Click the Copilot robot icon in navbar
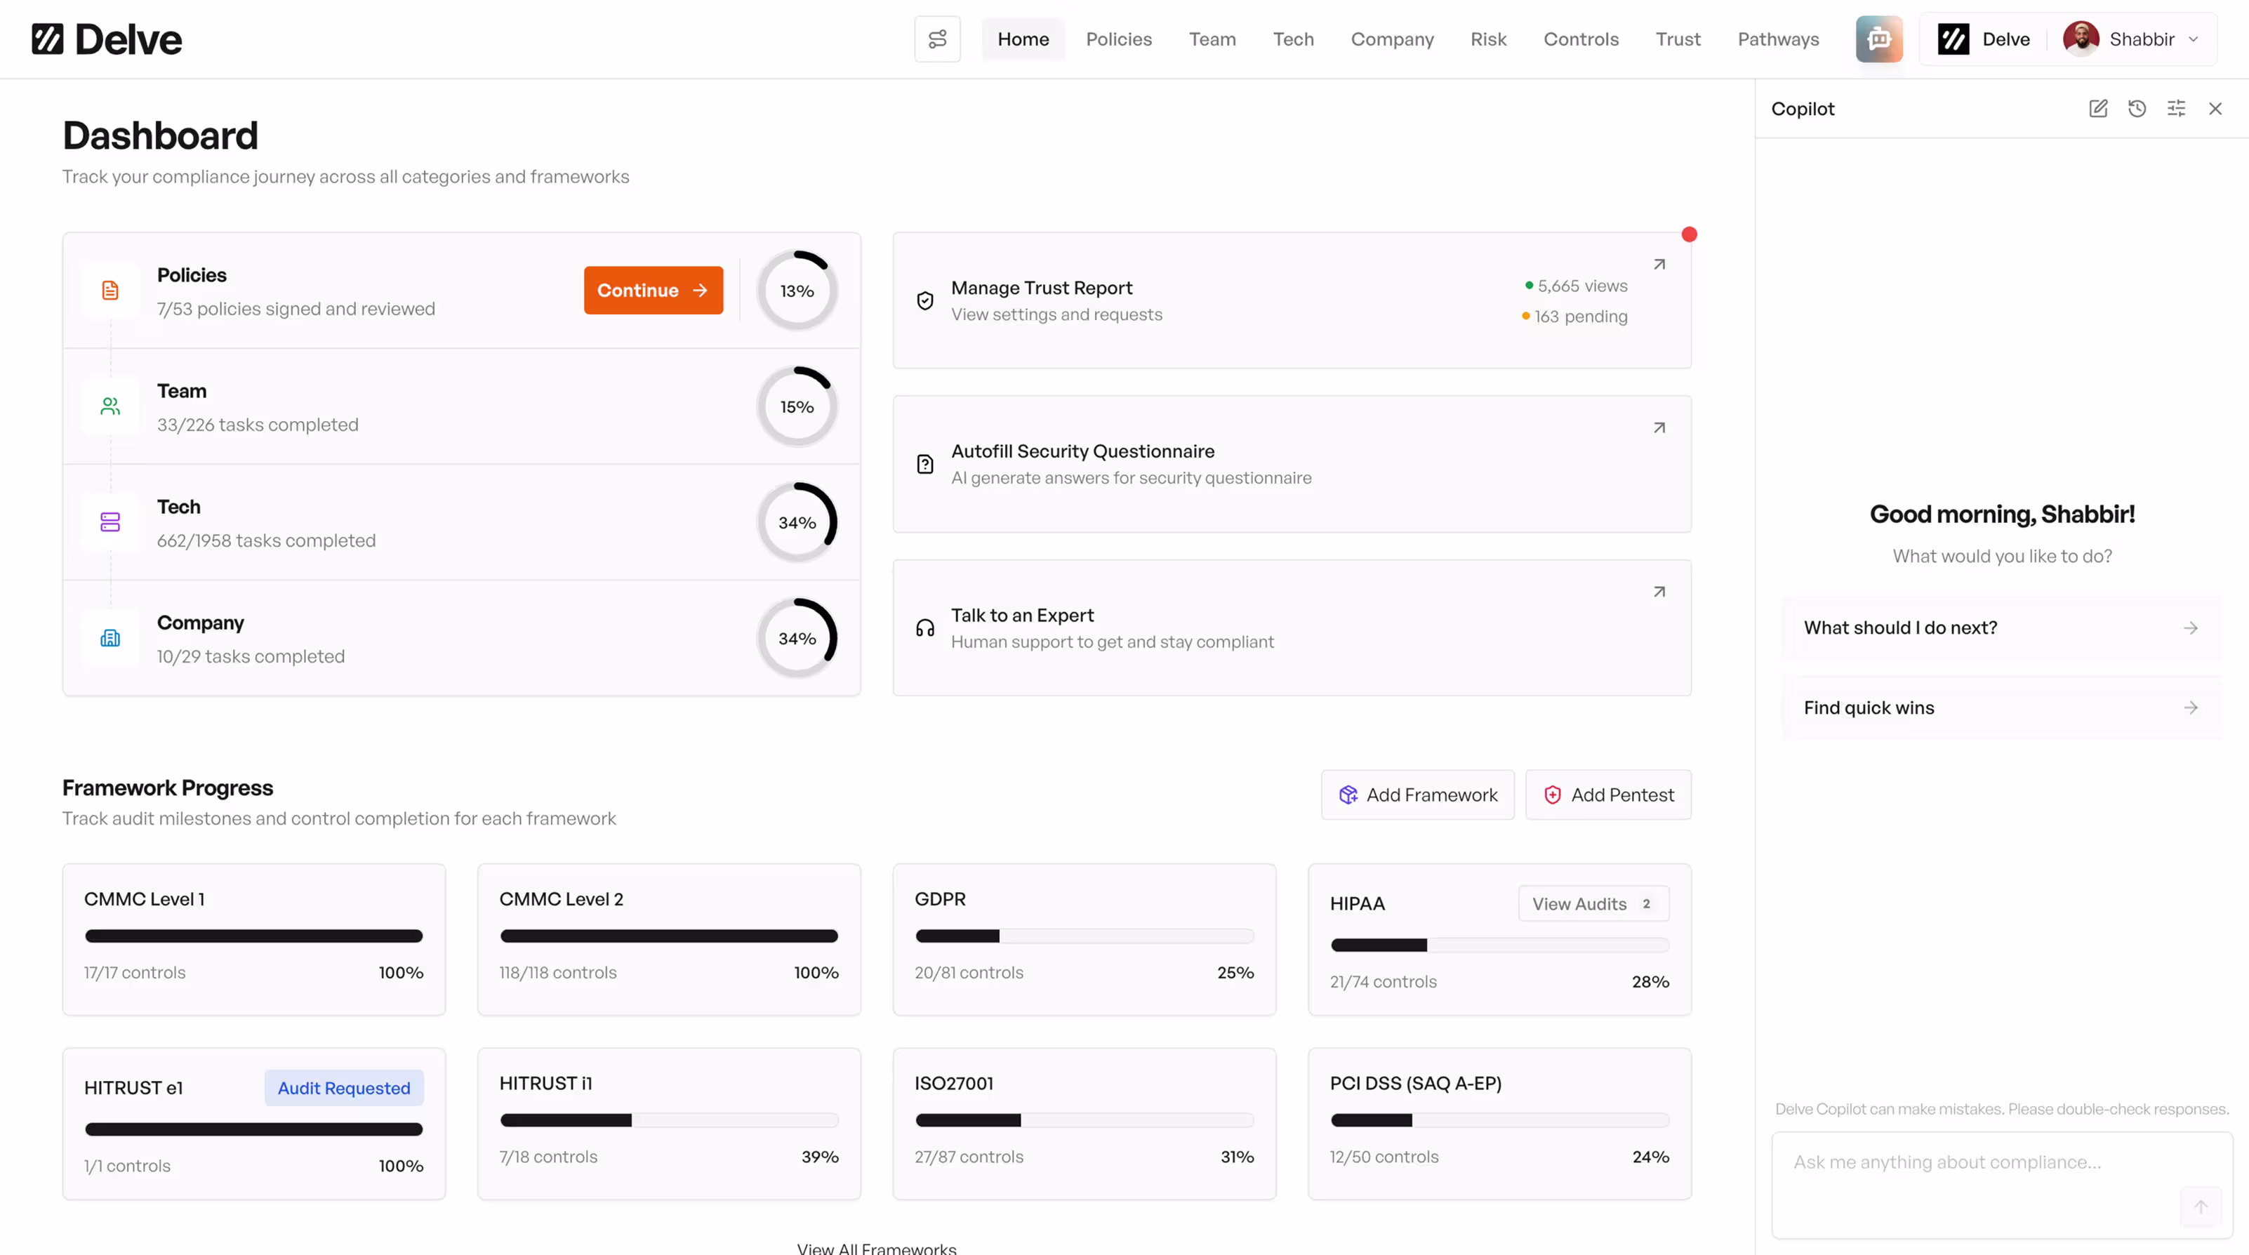Image resolution: width=2249 pixels, height=1255 pixels. click(1879, 39)
